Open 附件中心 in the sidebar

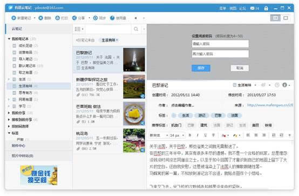(x=38, y=146)
